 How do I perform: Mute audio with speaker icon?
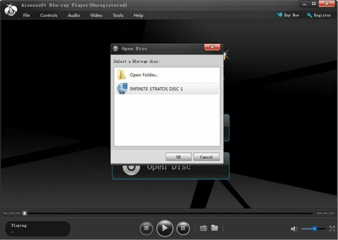coord(294,229)
